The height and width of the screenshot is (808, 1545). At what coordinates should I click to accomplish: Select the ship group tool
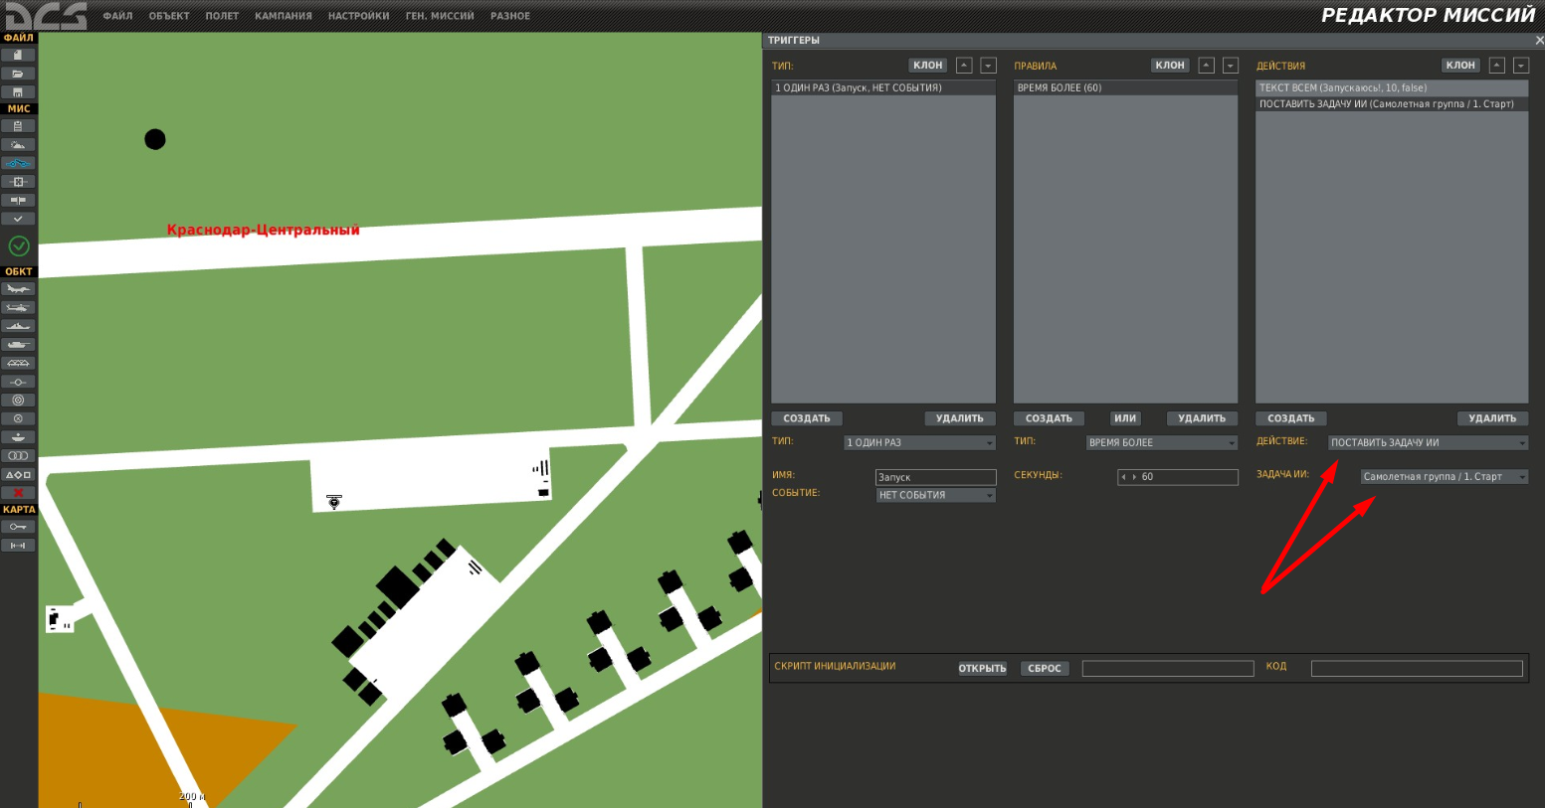click(x=18, y=326)
